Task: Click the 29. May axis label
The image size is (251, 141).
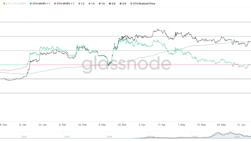Action: point(221,125)
